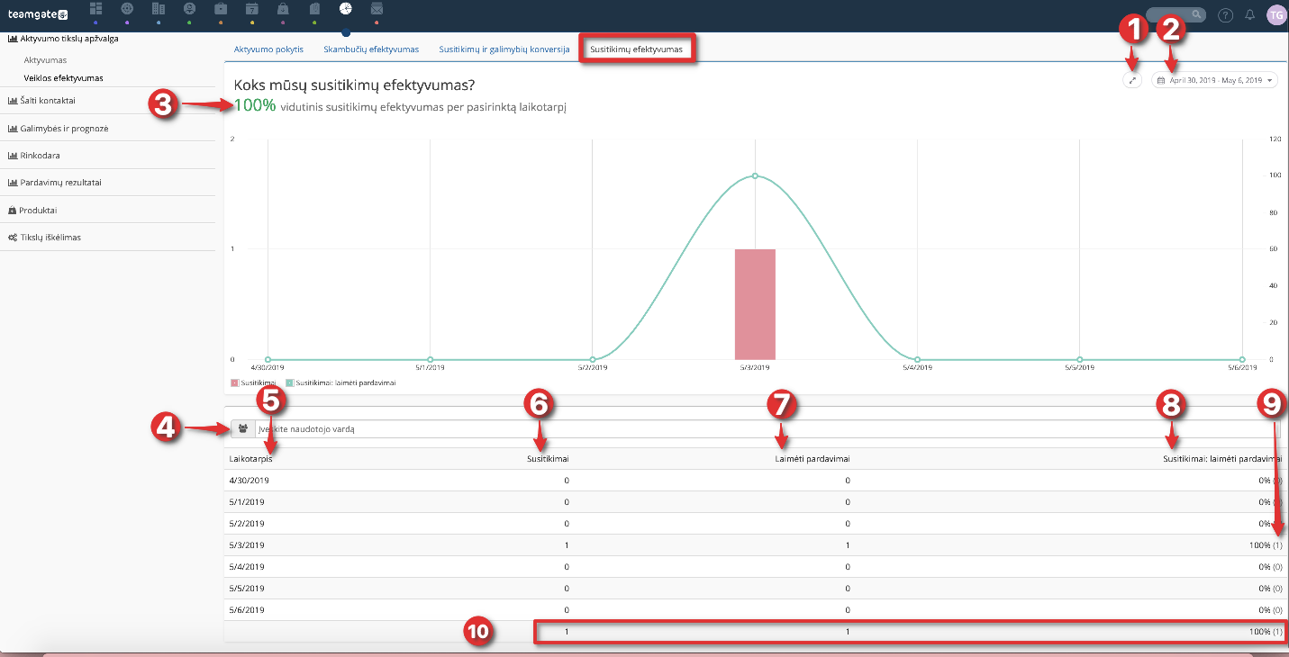Switch to the Skambučių efektyvumas tab
This screenshot has width=1289, height=657.
371,49
